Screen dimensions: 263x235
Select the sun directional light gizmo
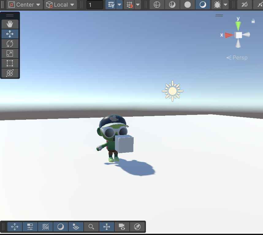coord(173,91)
